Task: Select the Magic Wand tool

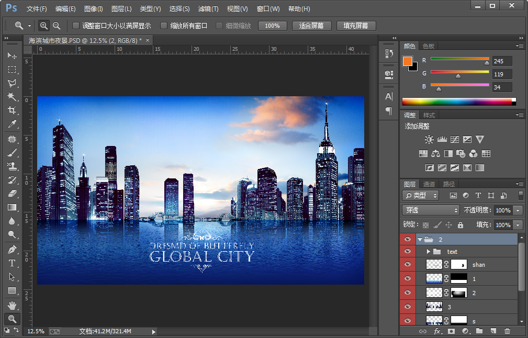Action: point(12,97)
